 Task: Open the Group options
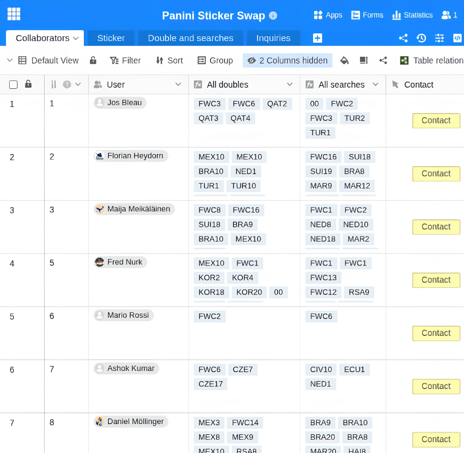[x=215, y=60]
